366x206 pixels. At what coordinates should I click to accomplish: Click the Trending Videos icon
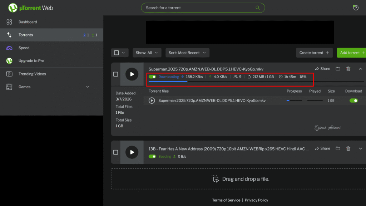coord(9,74)
